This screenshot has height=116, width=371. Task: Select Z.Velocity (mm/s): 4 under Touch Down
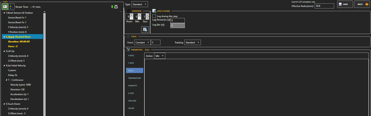pos(18,109)
